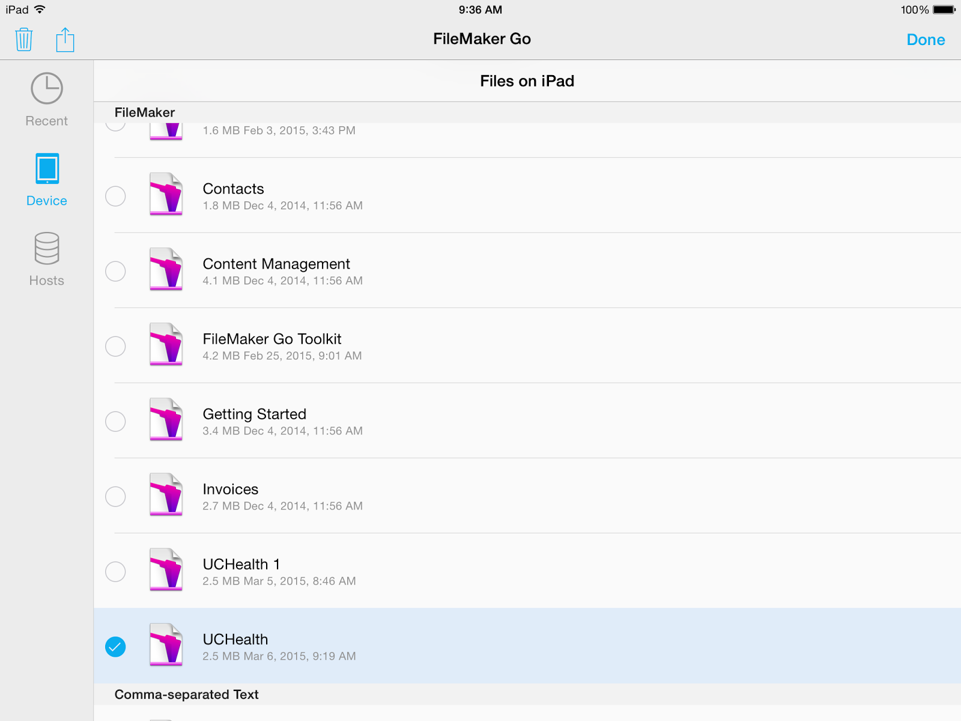Switch to the Recent tab label
961x721 pixels.
coord(47,121)
